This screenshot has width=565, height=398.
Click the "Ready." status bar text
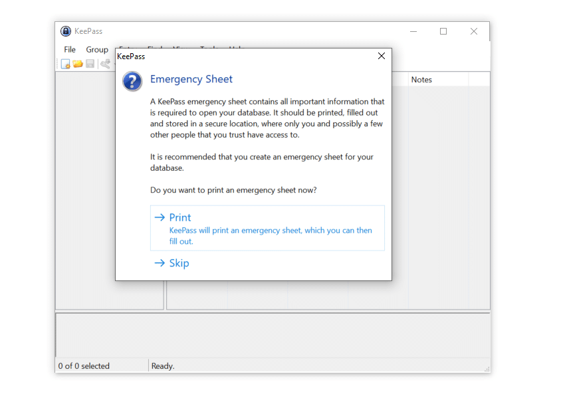point(163,366)
